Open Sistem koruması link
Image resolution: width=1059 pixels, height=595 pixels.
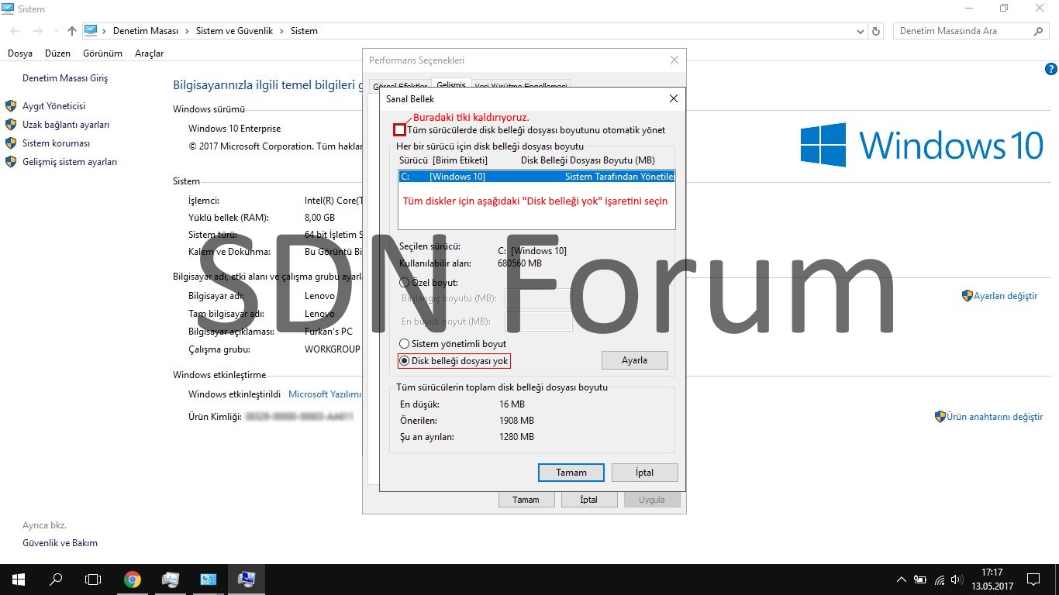tap(56, 143)
